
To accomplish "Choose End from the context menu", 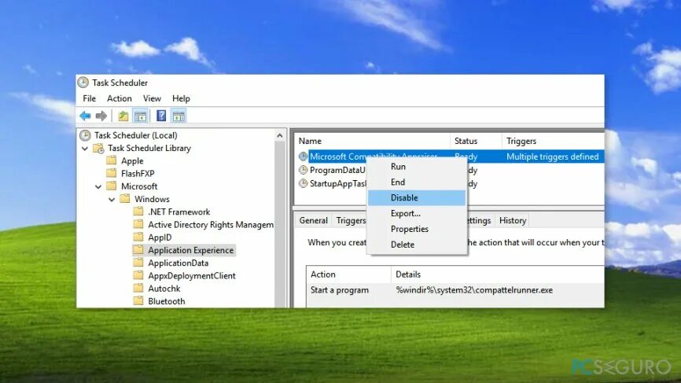I will [417, 182].
